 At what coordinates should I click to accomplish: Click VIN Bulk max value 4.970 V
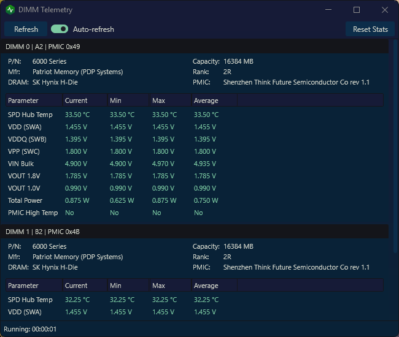(163, 164)
